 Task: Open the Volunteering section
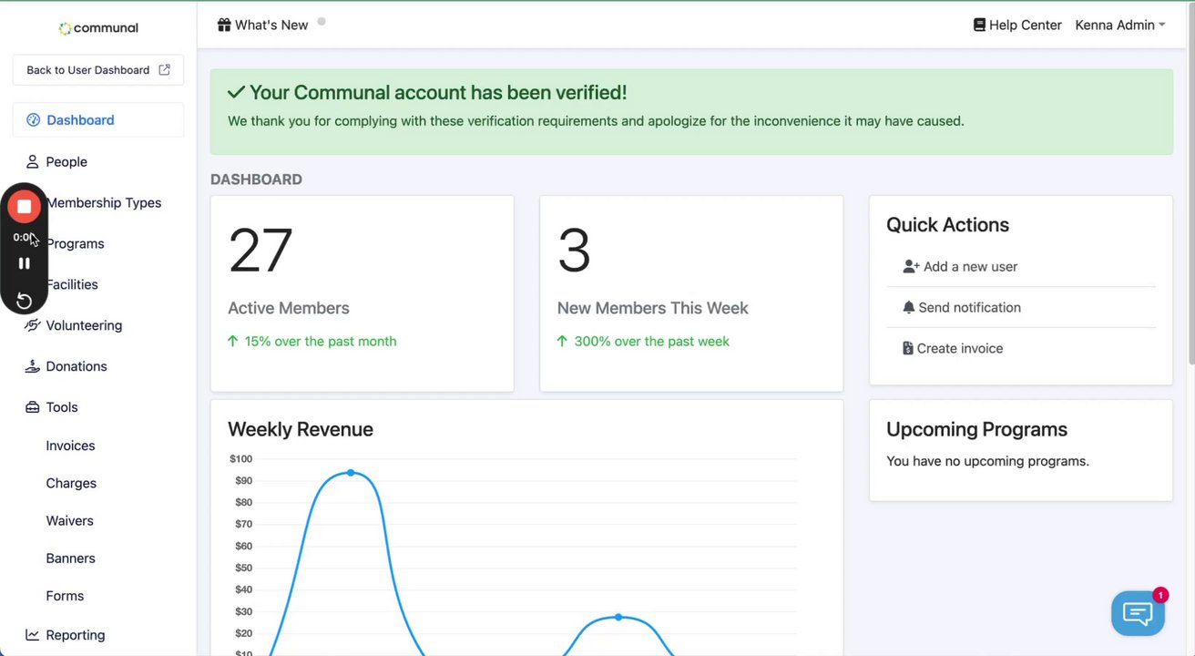tap(83, 325)
